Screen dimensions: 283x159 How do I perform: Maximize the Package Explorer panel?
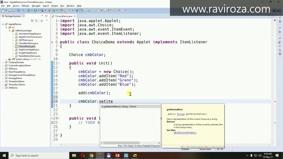coord(46,16)
